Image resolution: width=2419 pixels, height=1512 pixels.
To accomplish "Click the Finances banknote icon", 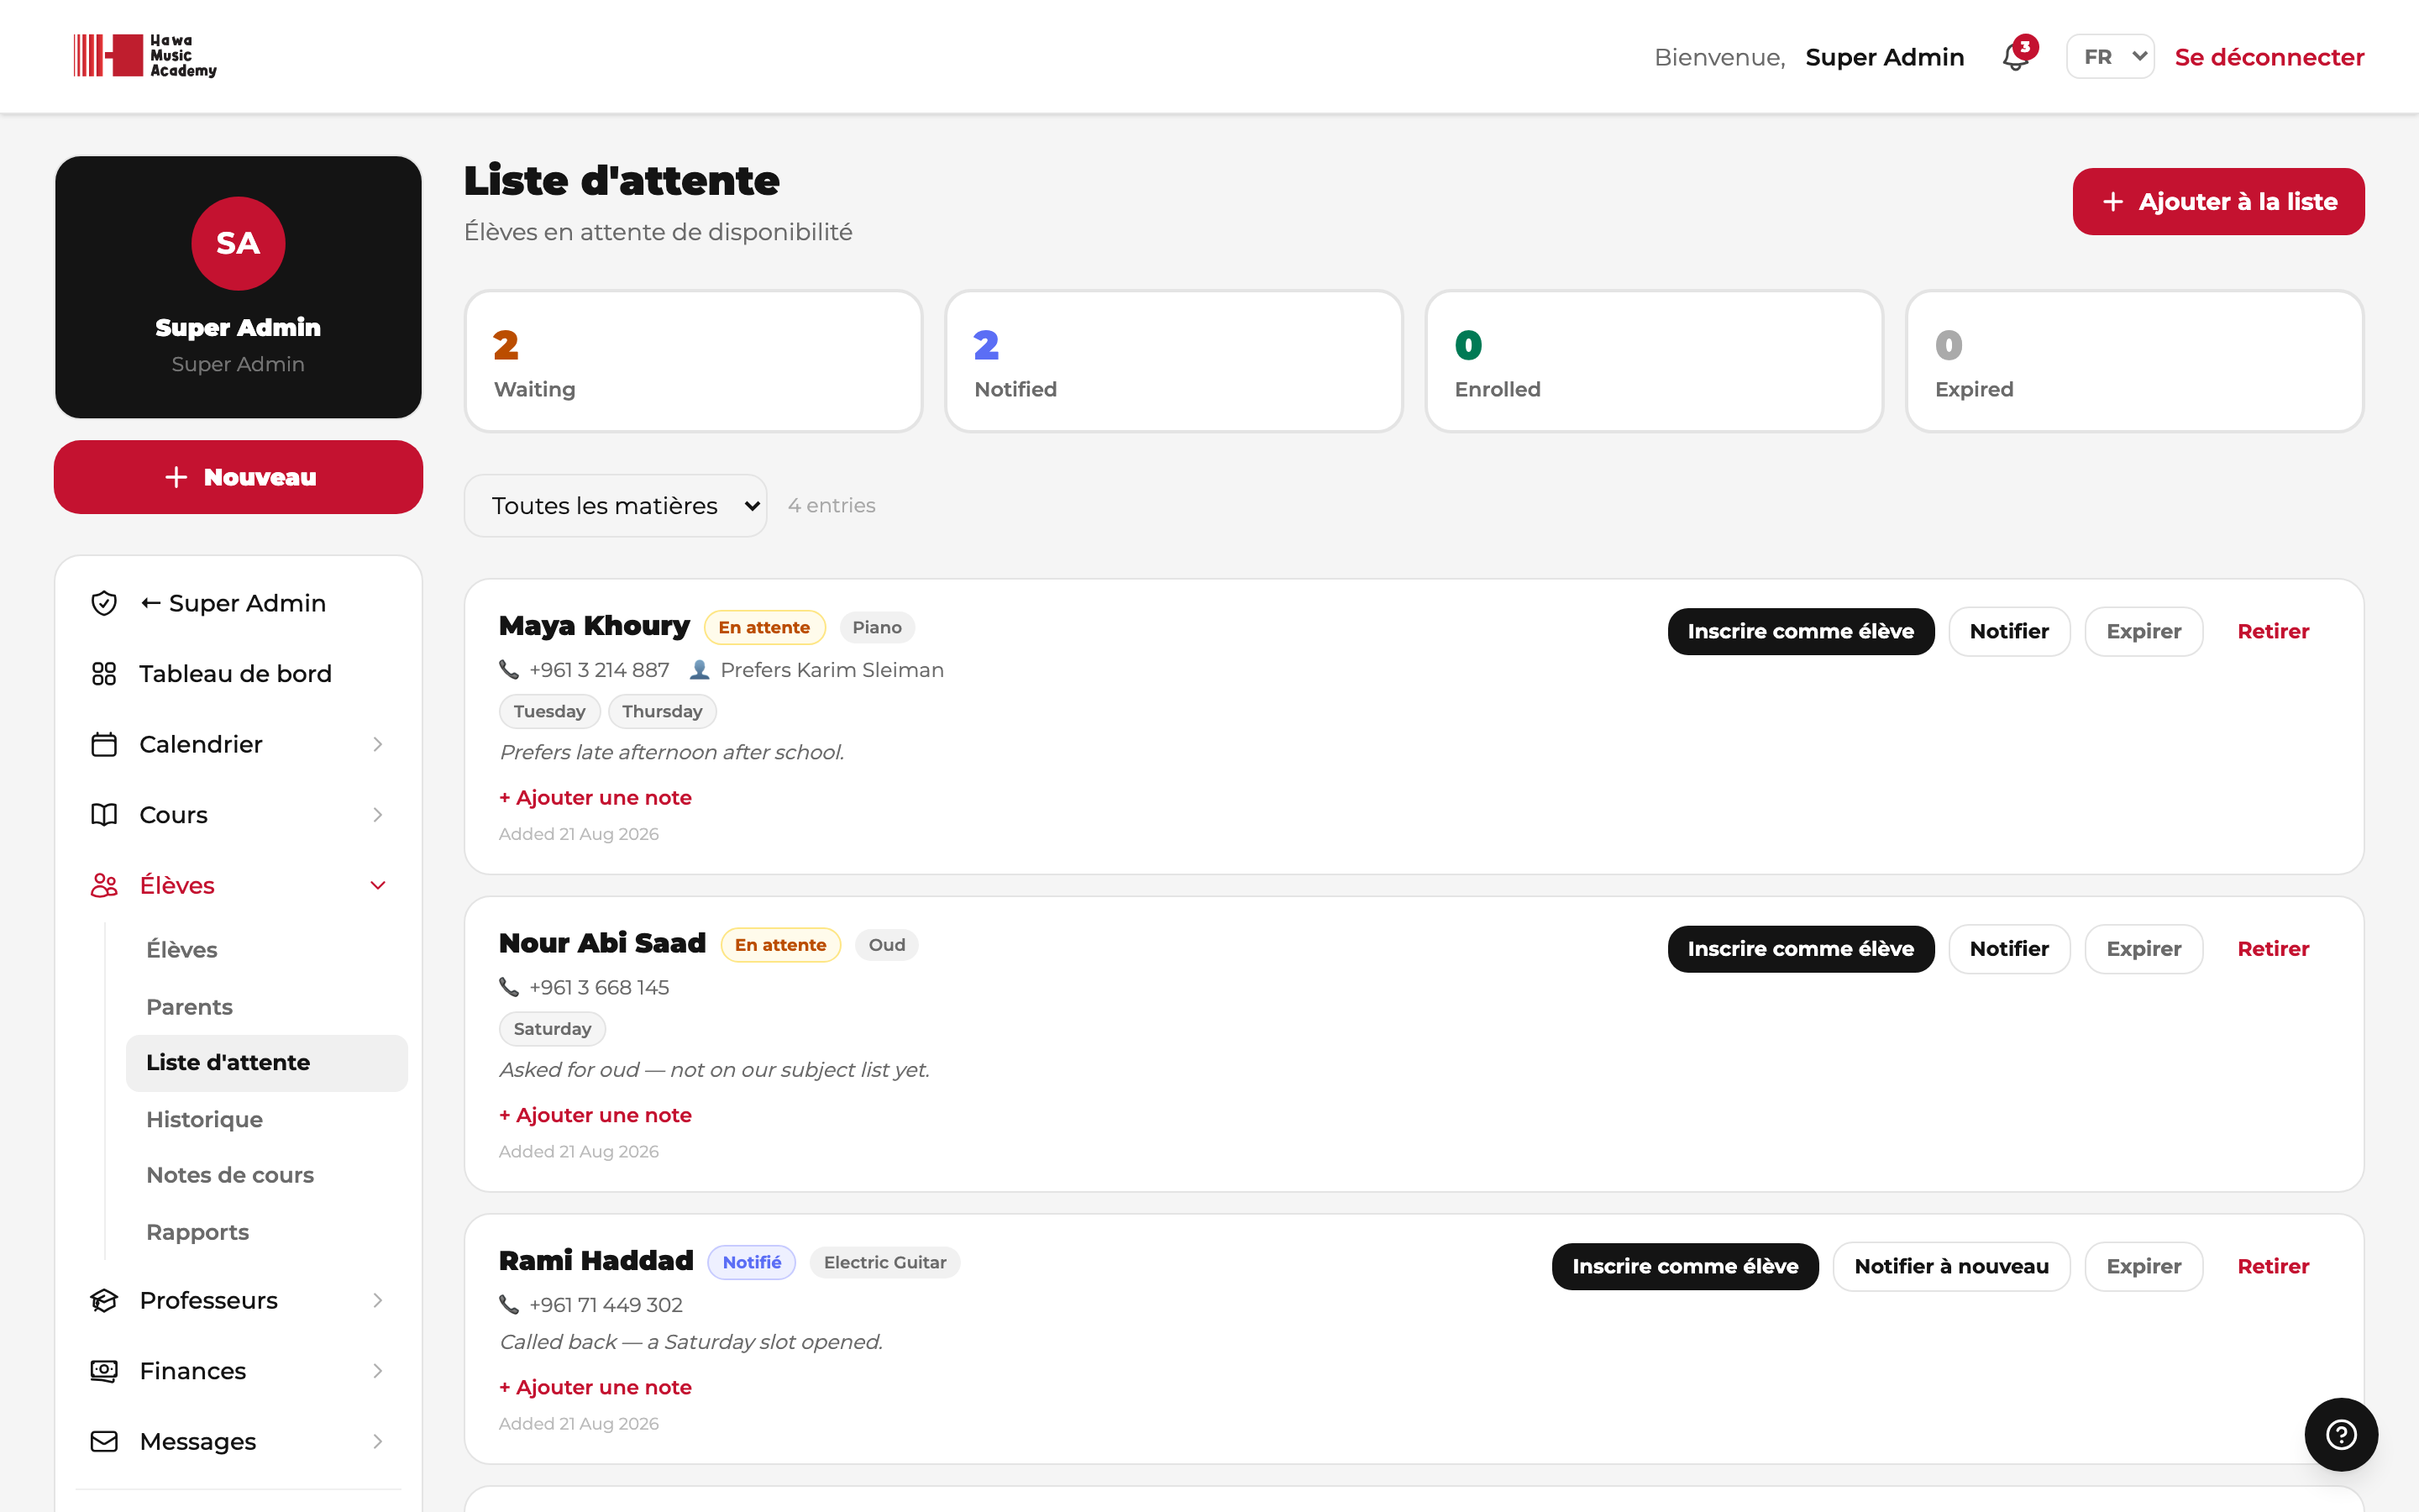I will (x=104, y=1371).
